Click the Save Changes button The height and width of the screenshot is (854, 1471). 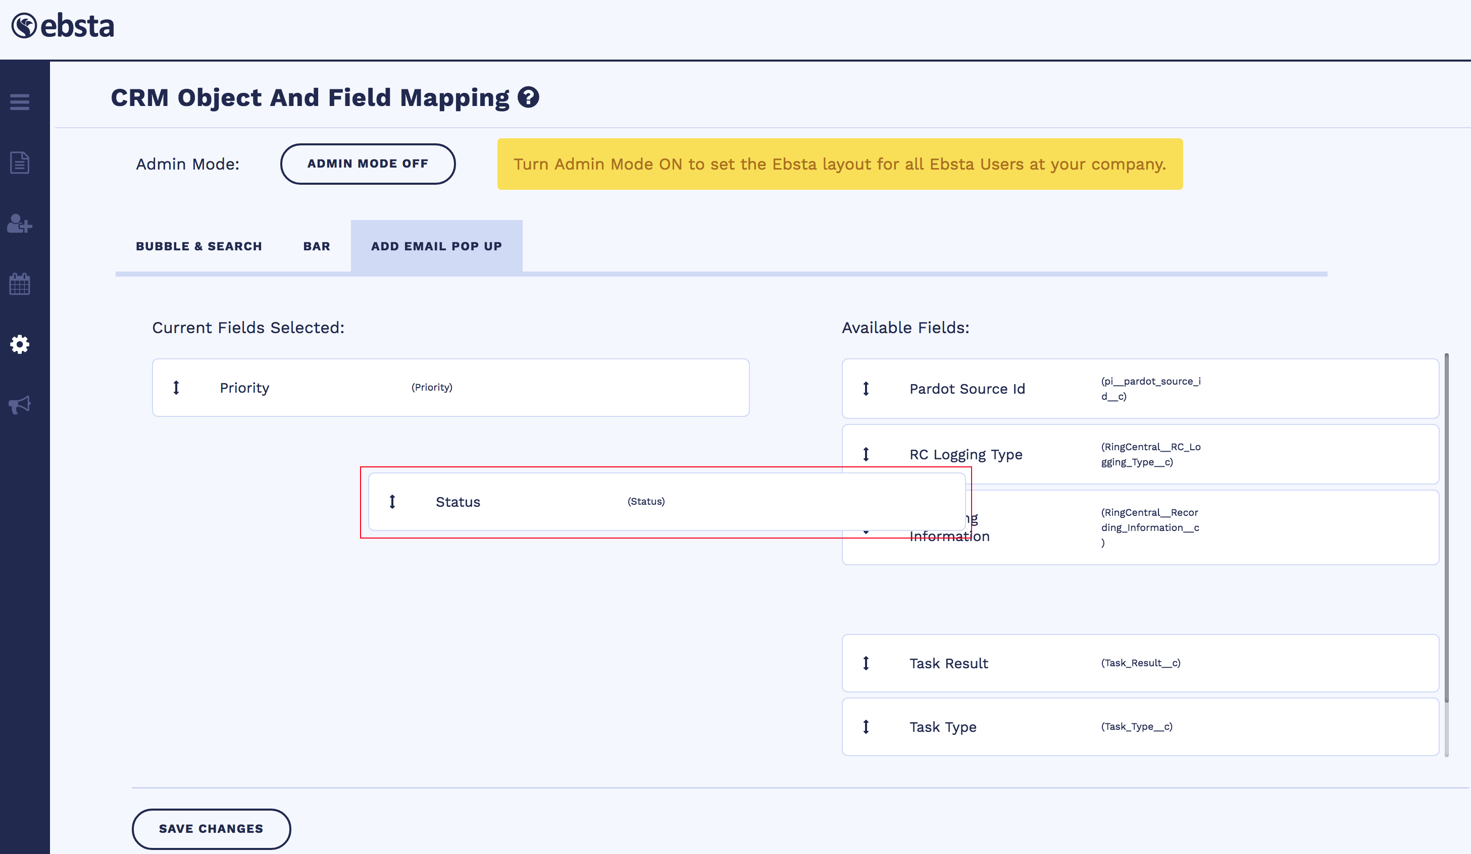[x=211, y=828]
